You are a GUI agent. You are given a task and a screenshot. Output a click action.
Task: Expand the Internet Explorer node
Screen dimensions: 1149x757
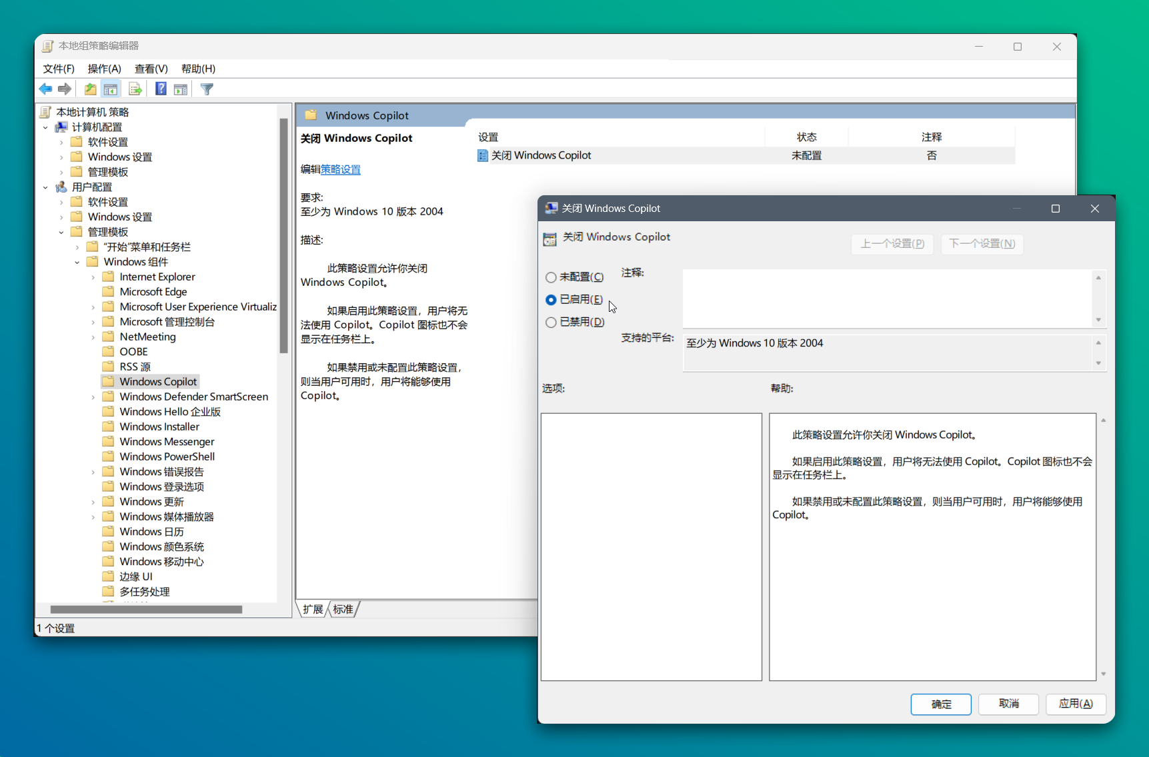tap(93, 277)
